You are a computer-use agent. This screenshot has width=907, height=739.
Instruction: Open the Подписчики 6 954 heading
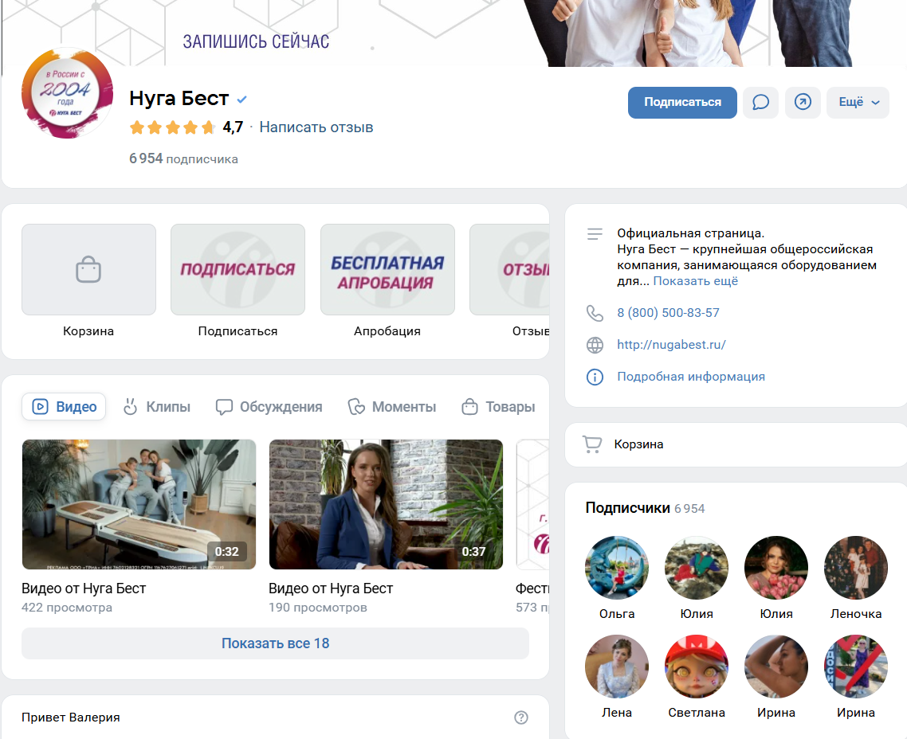(x=645, y=508)
